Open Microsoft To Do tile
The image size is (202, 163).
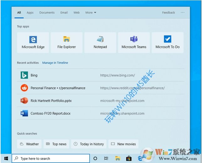click(167, 43)
